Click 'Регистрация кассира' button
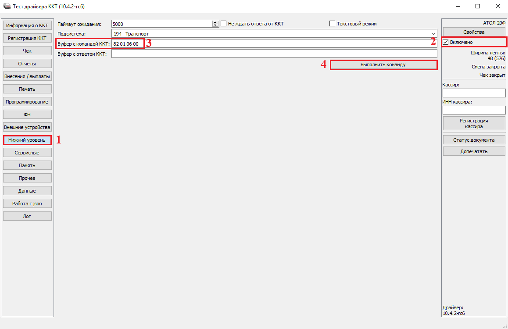This screenshot has width=508, height=329. click(x=474, y=123)
